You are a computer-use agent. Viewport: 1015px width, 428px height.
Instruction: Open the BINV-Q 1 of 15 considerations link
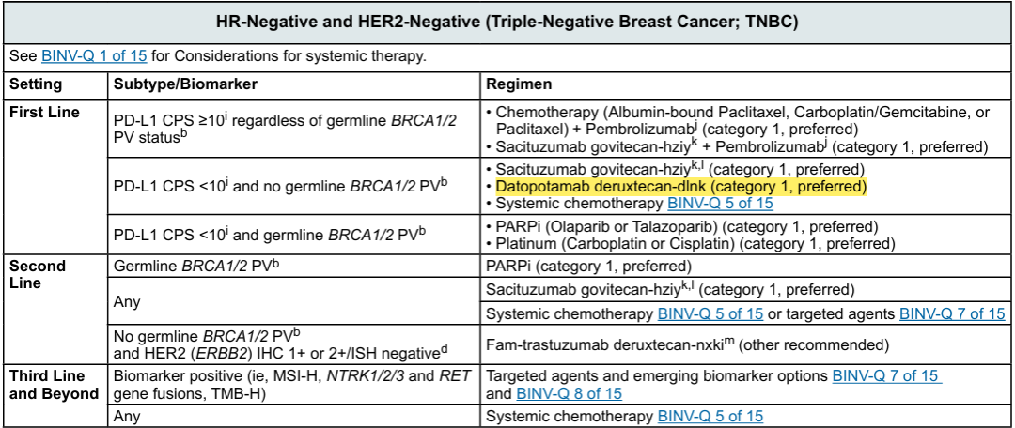94,56
